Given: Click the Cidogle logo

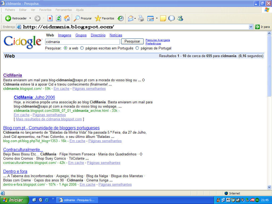Looking at the screenshot, I should click(23, 42).
